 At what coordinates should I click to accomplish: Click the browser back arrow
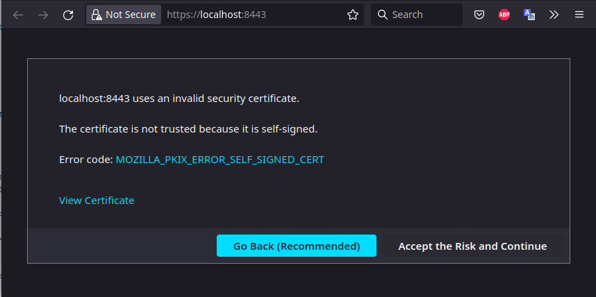(x=18, y=15)
